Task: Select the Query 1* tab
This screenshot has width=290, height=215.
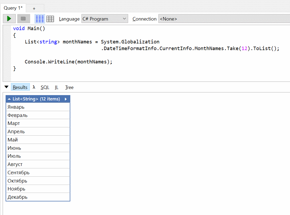Action: click(x=13, y=8)
